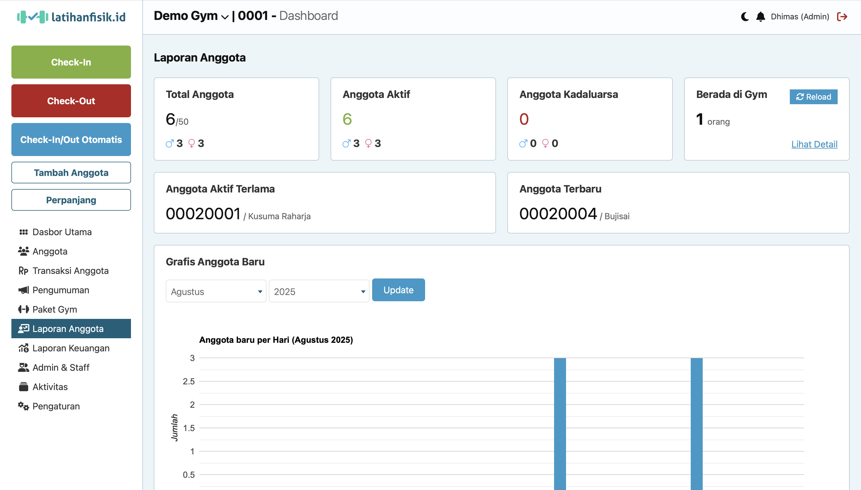Click the Paket Gym dumbbell icon
Image resolution: width=861 pixels, height=490 pixels.
pyautogui.click(x=23, y=309)
